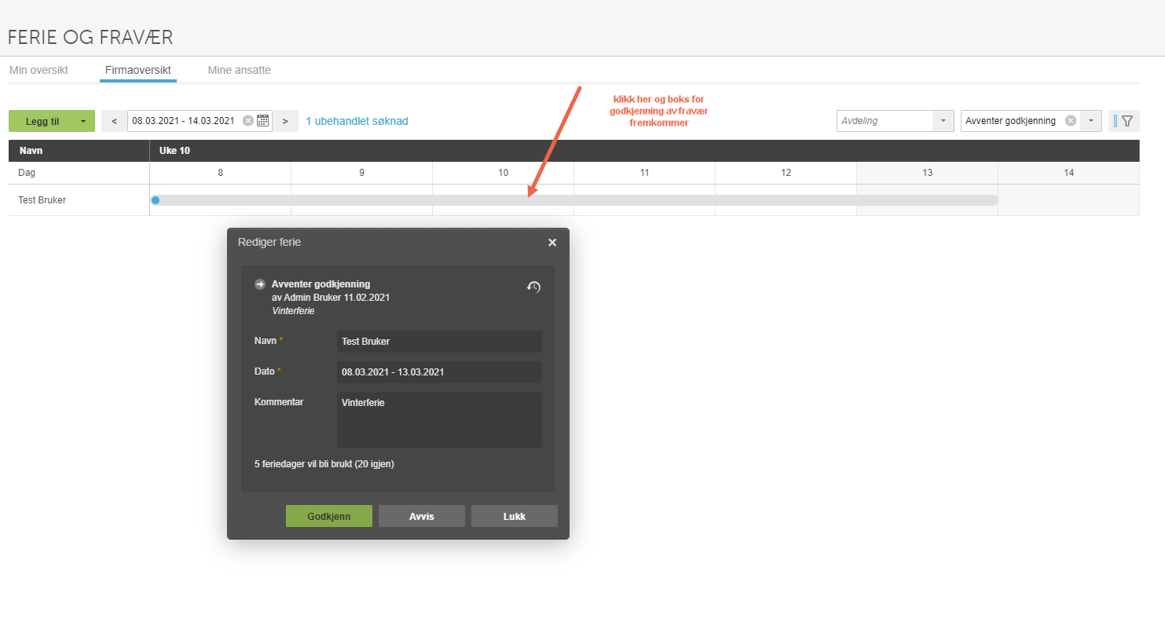Click Test Bruker name in table row

(x=42, y=200)
